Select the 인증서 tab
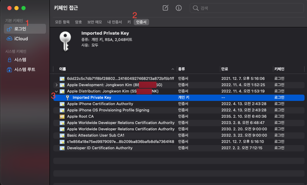 click(x=141, y=22)
